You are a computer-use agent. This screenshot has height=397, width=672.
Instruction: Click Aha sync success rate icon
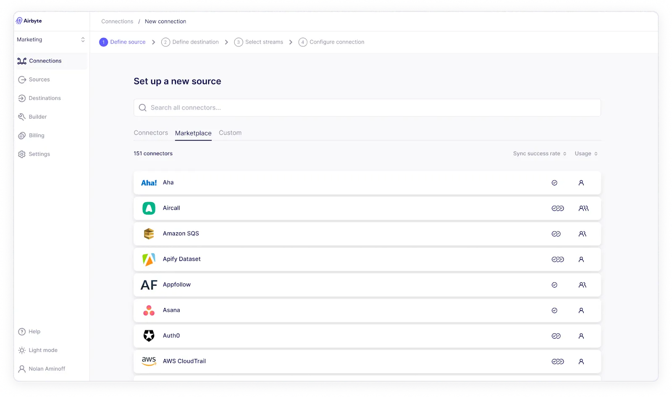point(554,183)
